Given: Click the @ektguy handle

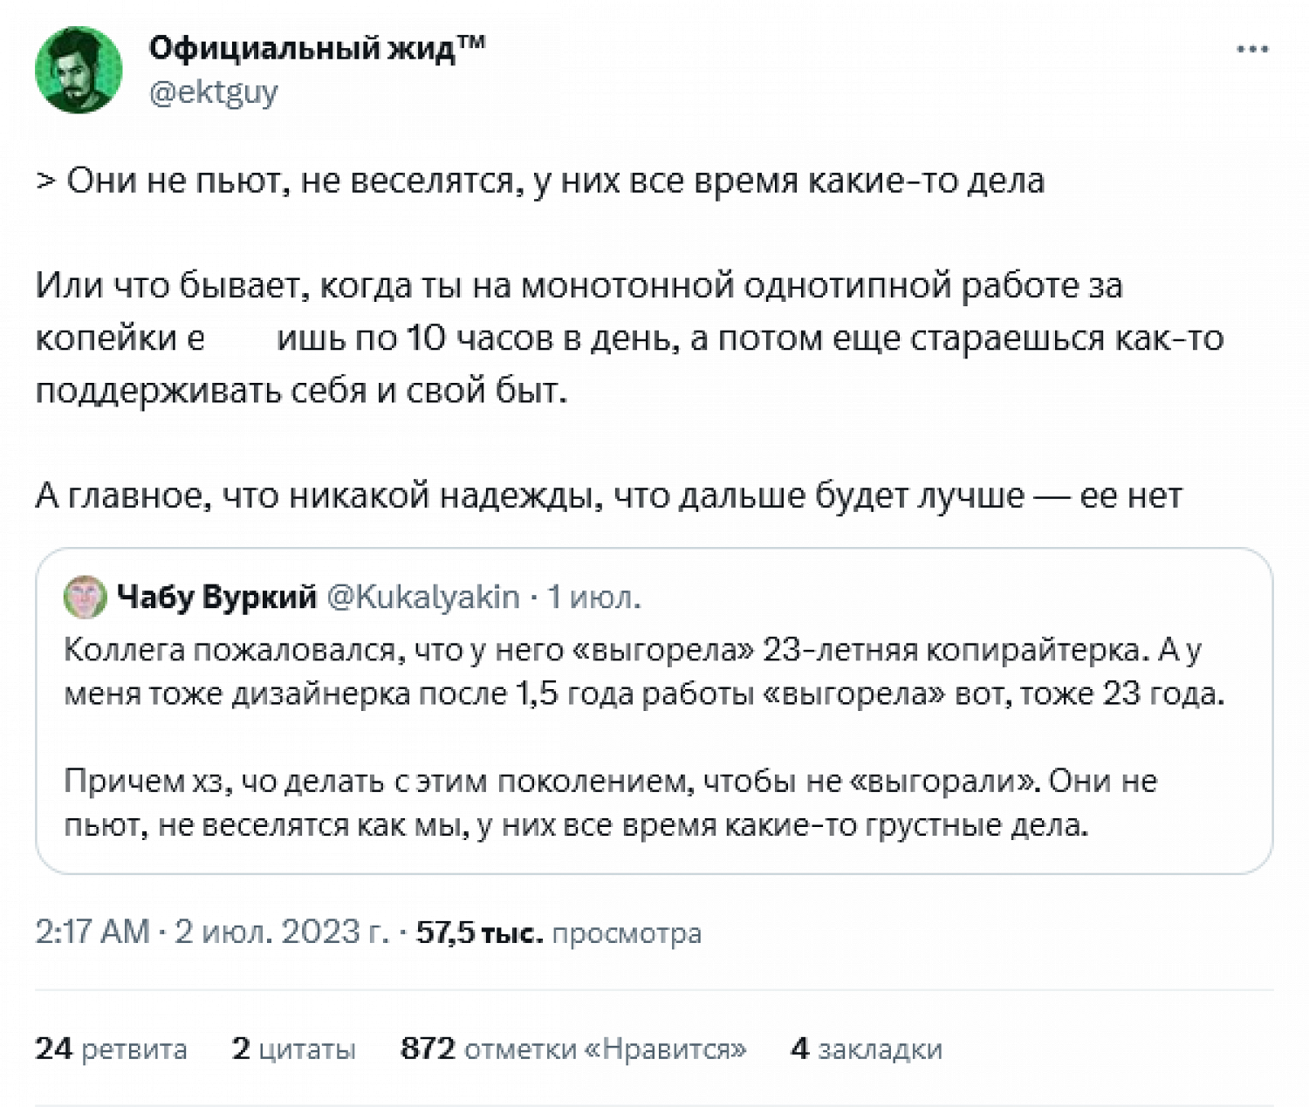Looking at the screenshot, I should tap(214, 92).
